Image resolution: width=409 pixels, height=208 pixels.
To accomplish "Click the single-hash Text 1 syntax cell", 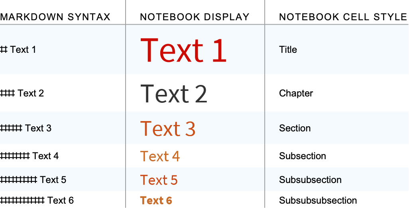I will point(18,49).
